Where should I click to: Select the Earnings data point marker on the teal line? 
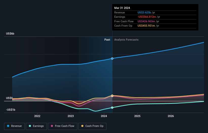coord(112,108)
